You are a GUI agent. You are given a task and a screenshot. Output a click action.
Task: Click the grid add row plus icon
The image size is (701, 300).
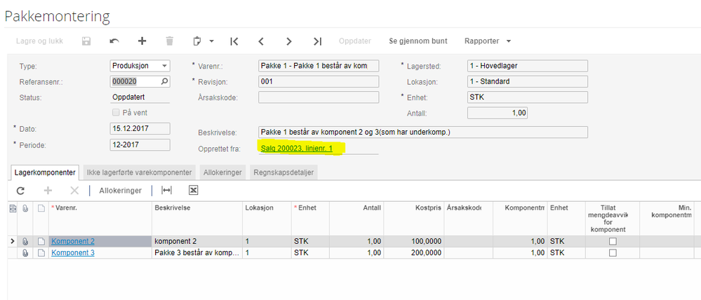point(48,191)
